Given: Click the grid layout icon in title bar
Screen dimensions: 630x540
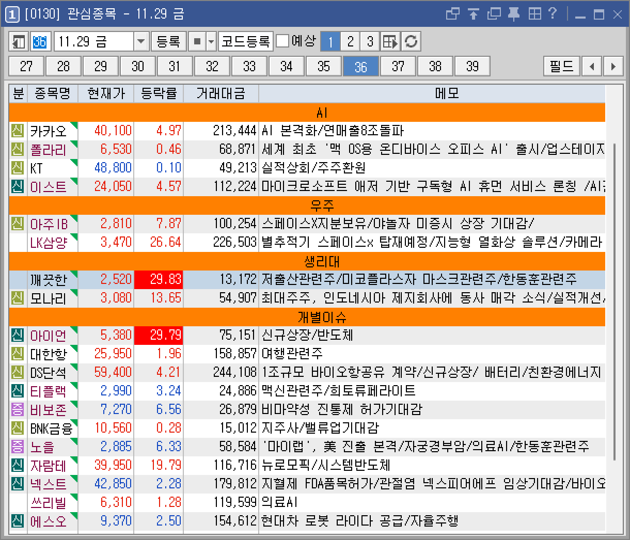Looking at the screenshot, I should (534, 14).
